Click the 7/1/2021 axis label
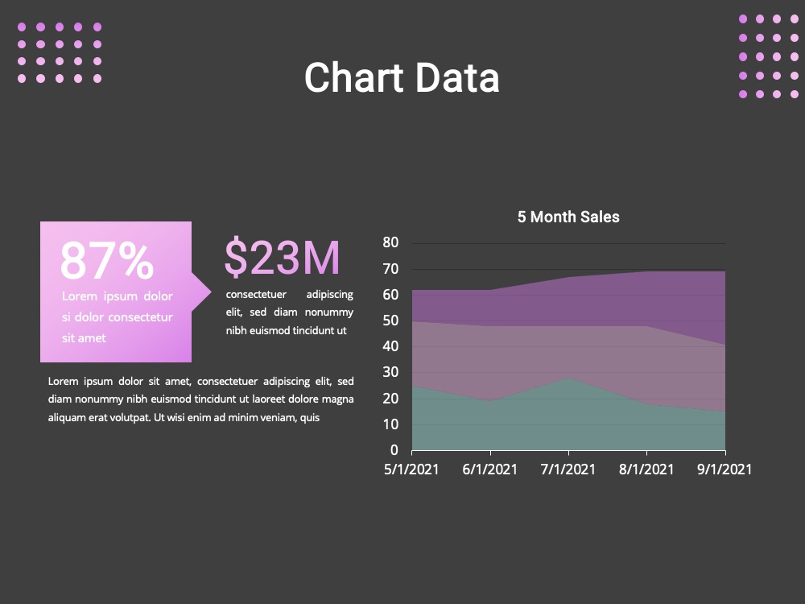Image resolution: width=805 pixels, height=604 pixels. pyautogui.click(x=568, y=470)
